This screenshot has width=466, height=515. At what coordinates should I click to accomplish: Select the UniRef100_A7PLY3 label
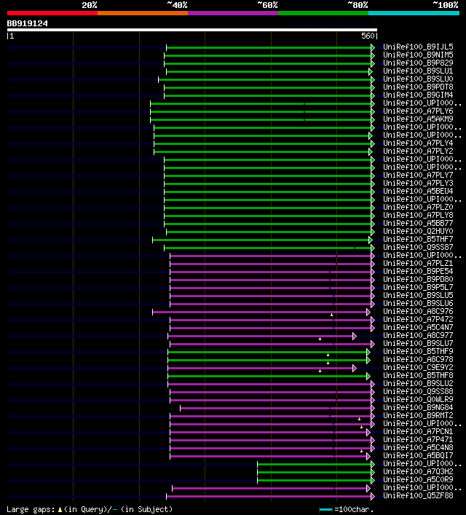(418, 183)
